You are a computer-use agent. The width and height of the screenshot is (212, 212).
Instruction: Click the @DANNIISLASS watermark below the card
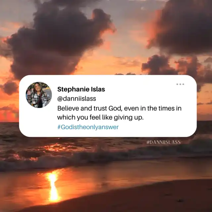163,142
